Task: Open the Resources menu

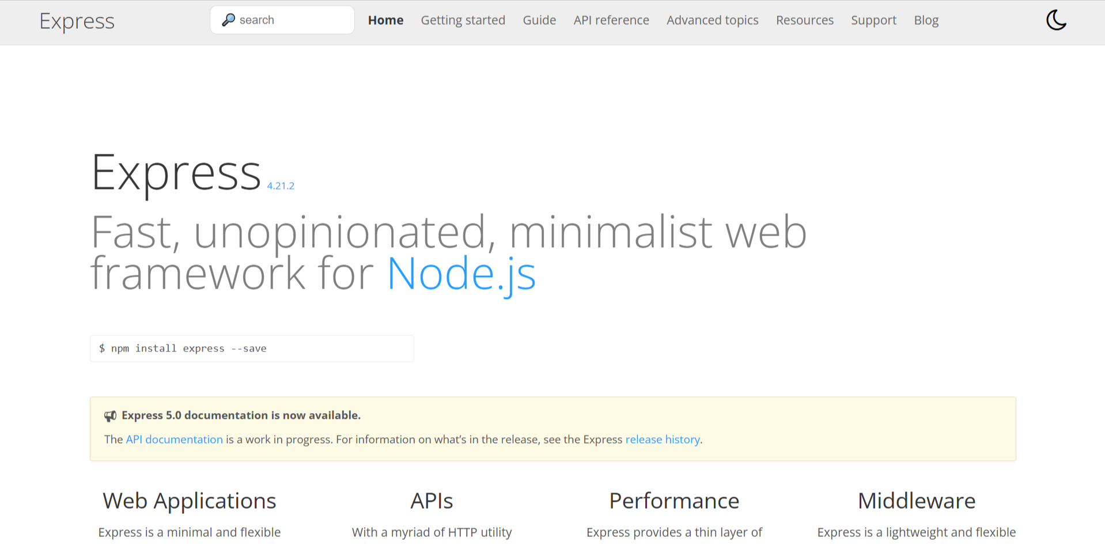Action: (804, 20)
